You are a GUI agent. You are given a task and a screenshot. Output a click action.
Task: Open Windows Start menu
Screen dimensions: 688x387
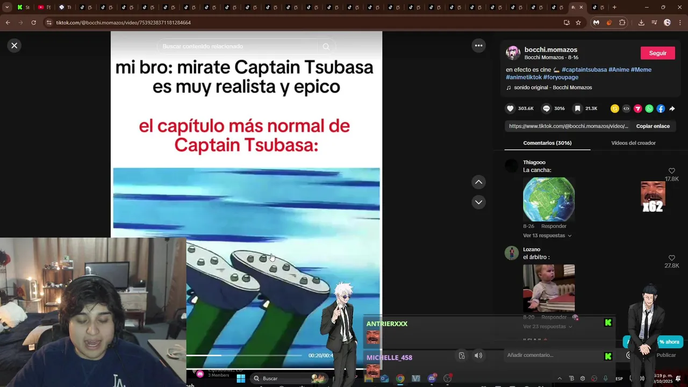tap(241, 378)
